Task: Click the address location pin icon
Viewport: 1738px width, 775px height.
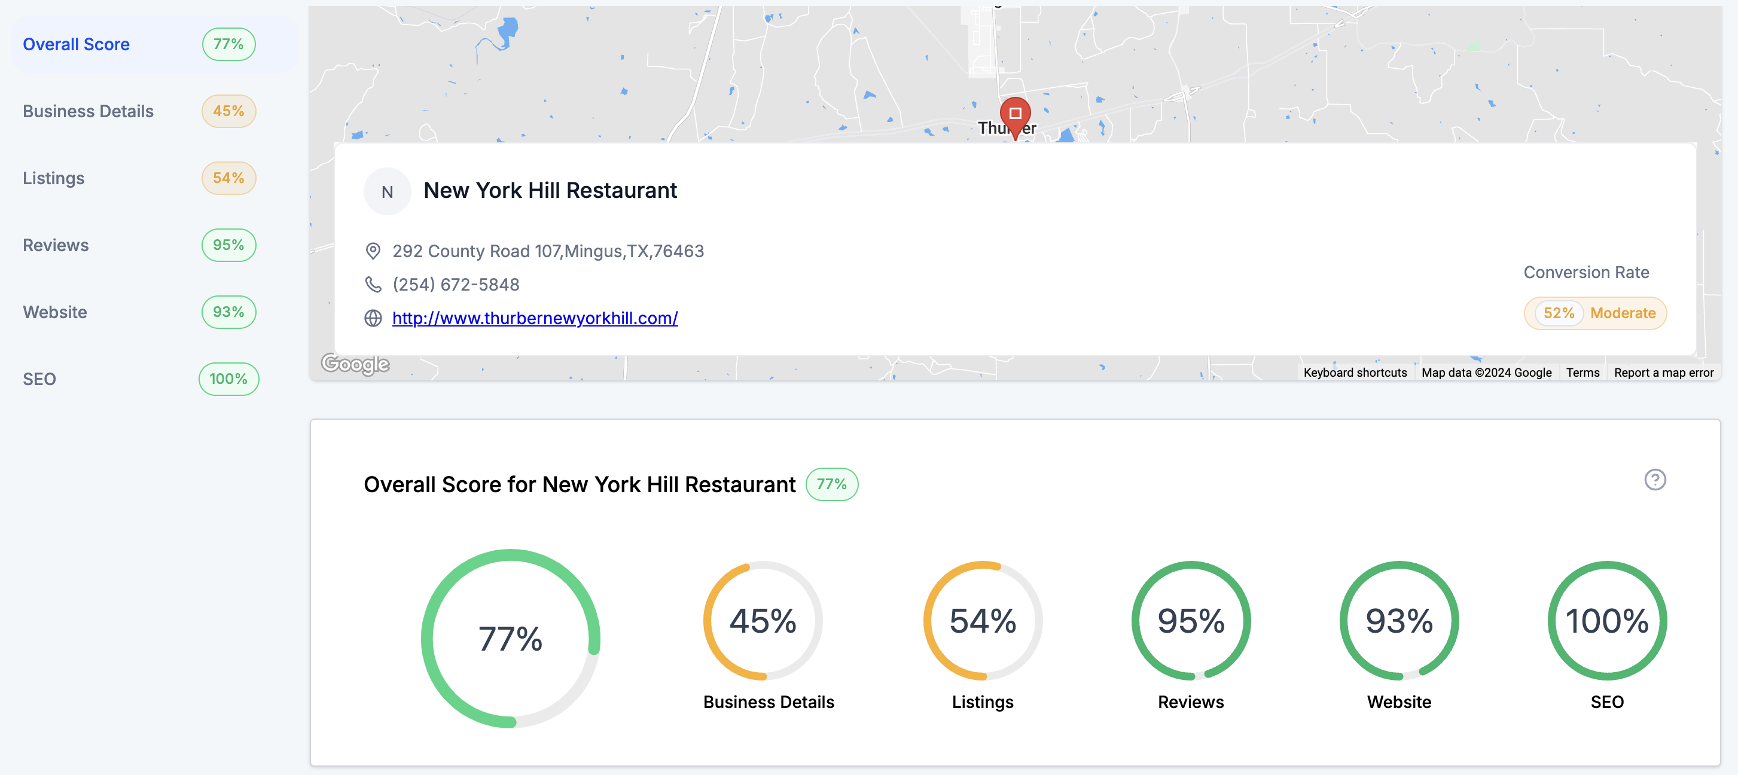Action: click(x=373, y=251)
